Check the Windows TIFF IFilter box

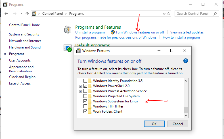[x=85, y=106]
